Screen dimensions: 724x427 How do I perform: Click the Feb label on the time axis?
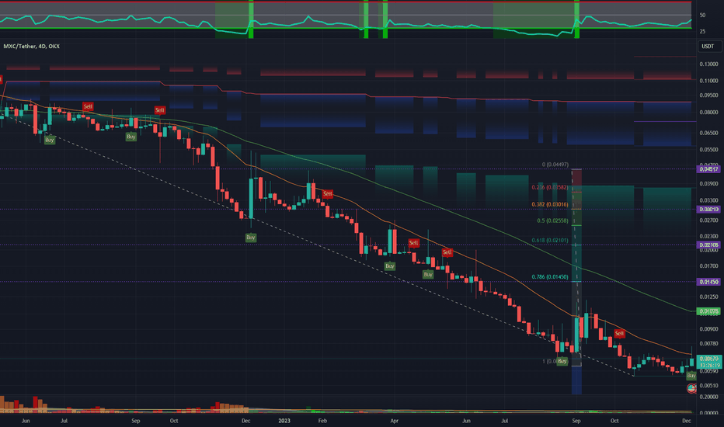[322, 421]
